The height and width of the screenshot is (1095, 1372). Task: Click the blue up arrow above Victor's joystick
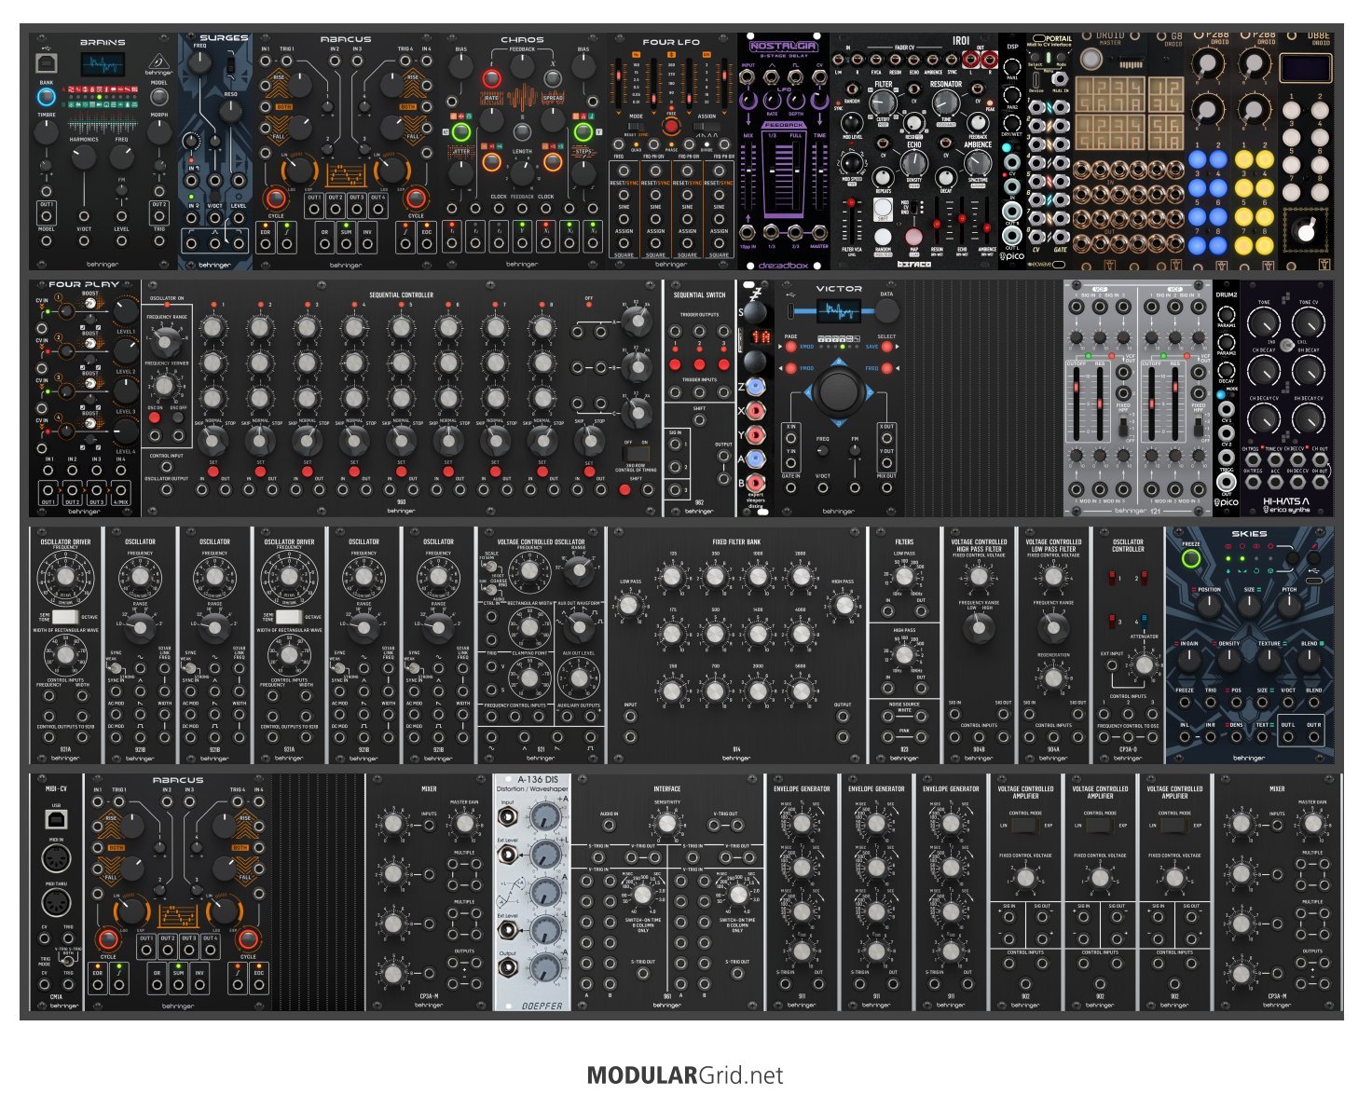click(x=840, y=362)
